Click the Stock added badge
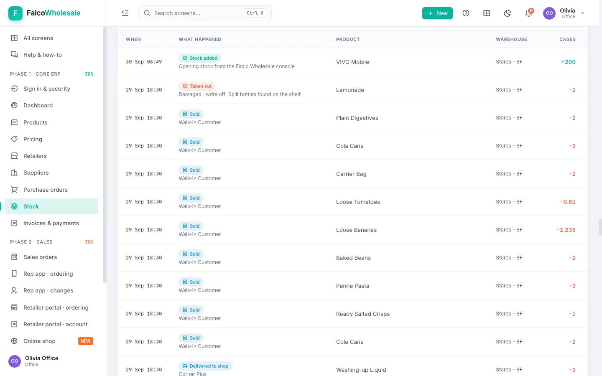Image resolution: width=602 pixels, height=376 pixels. [200, 58]
